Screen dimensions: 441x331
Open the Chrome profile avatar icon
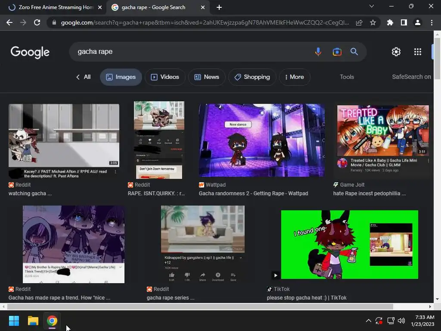click(x=418, y=22)
